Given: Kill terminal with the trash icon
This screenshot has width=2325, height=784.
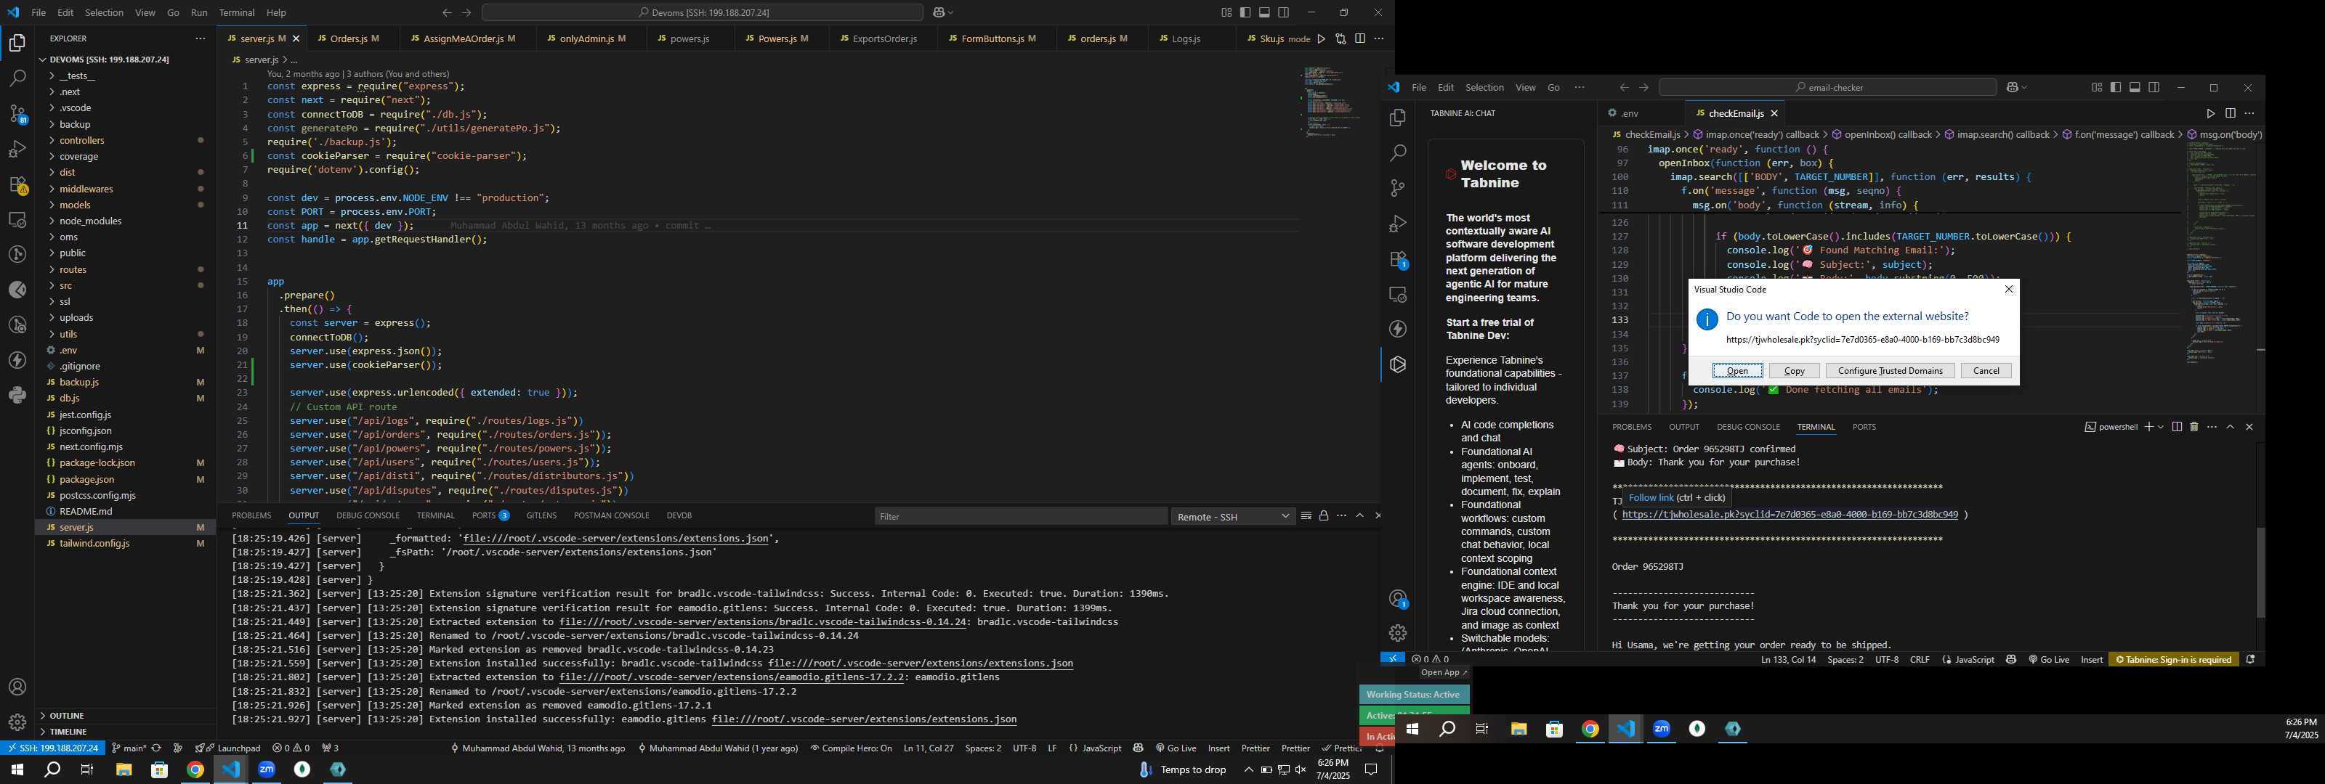Looking at the screenshot, I should click(2194, 427).
